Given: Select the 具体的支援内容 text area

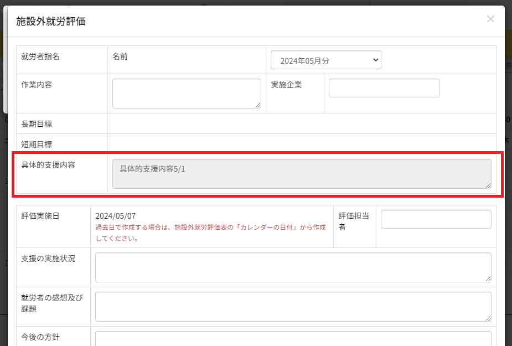Looking at the screenshot, I should click(x=302, y=174).
